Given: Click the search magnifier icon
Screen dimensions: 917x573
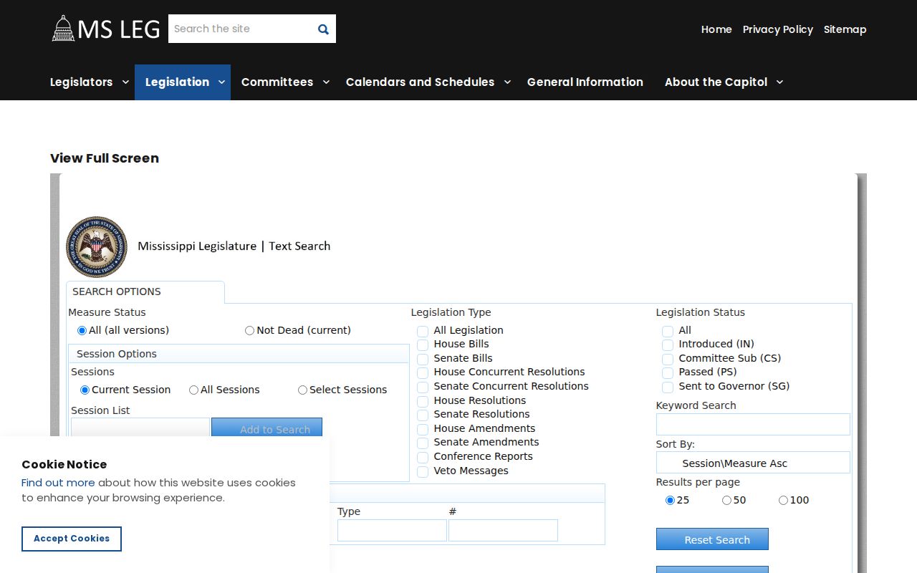Looking at the screenshot, I should (x=323, y=29).
